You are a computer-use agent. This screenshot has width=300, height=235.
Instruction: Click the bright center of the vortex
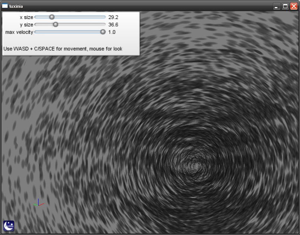pos(193,163)
